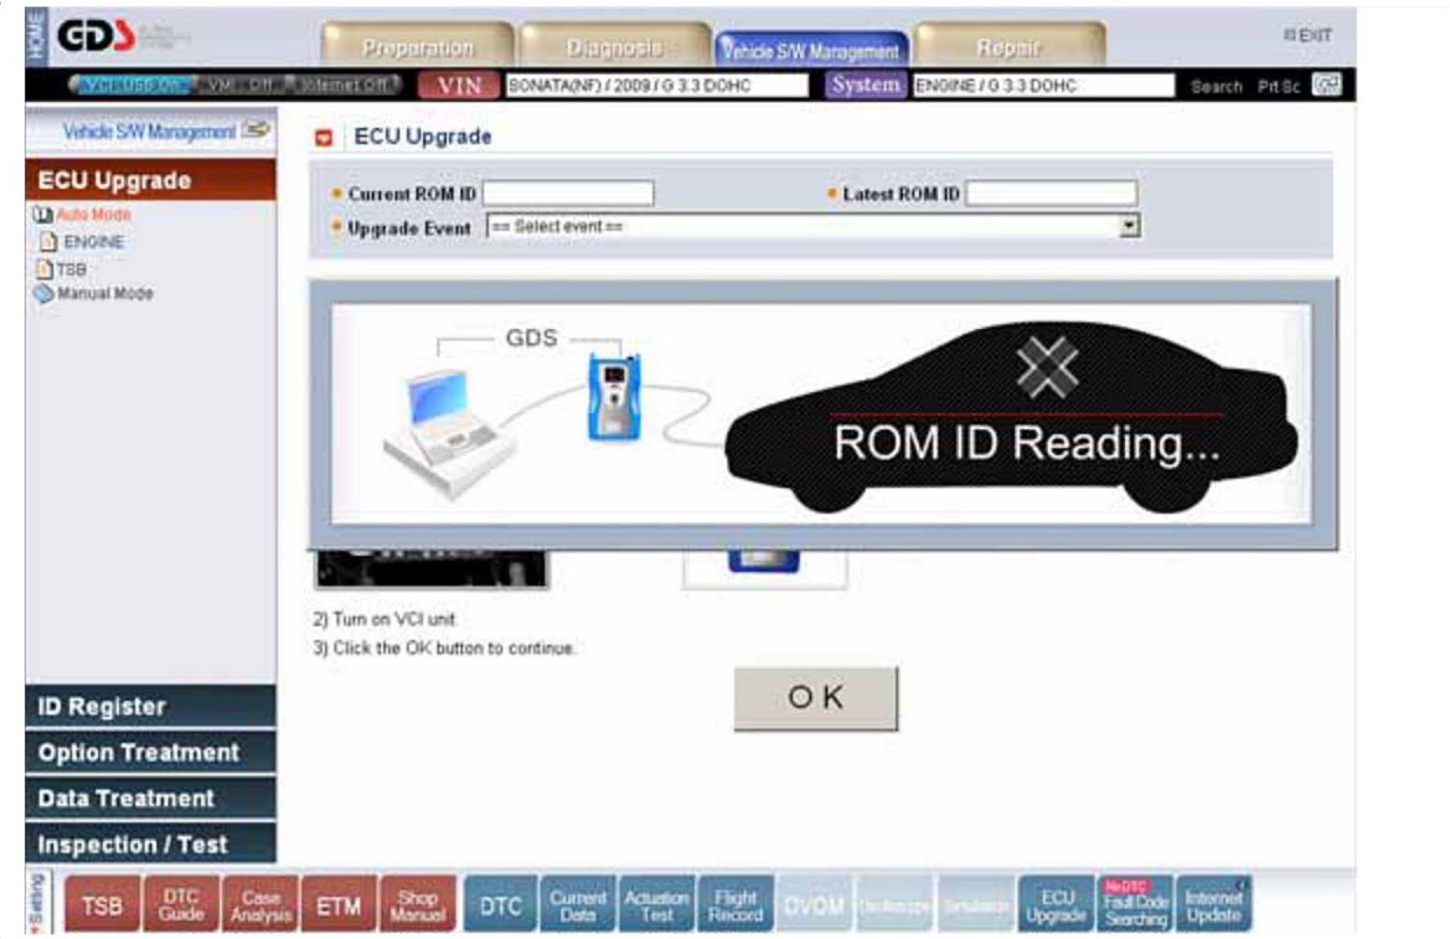
Task: Open the Shop Manual
Action: (x=417, y=905)
